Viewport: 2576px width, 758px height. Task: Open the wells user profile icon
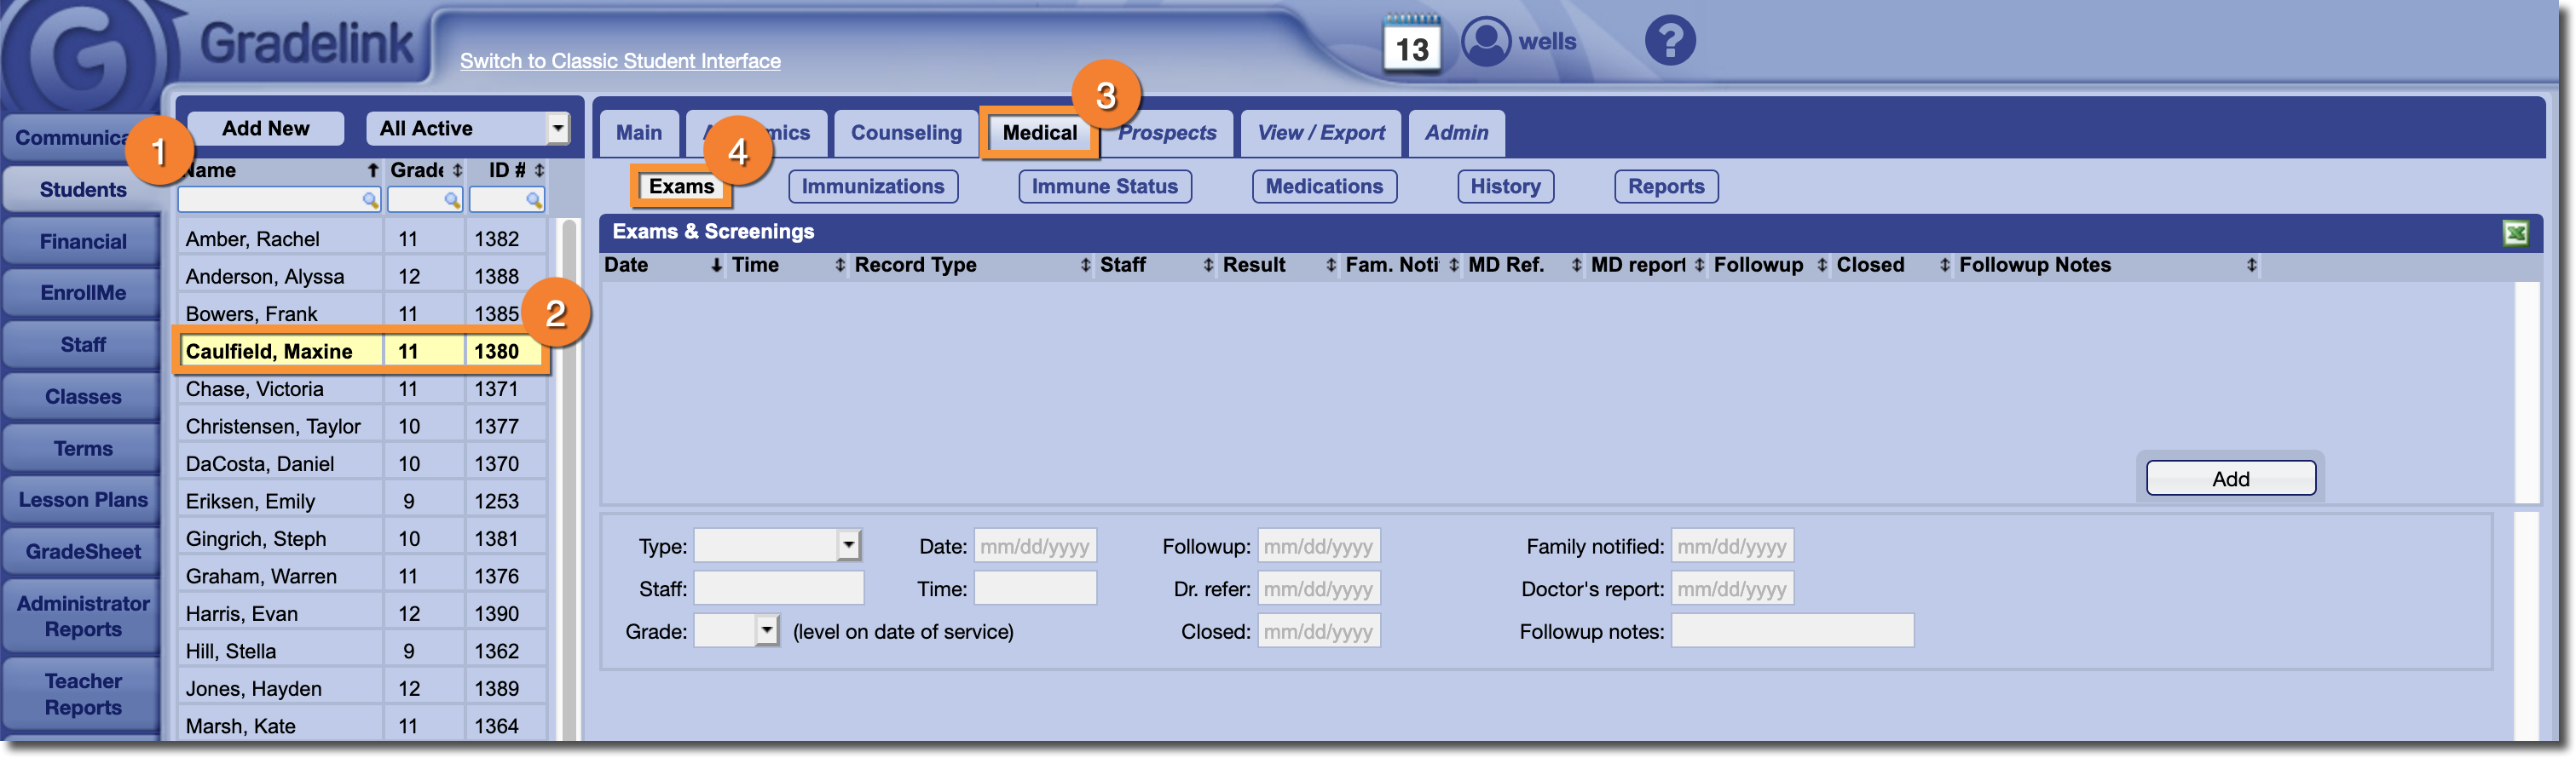[x=1486, y=42]
